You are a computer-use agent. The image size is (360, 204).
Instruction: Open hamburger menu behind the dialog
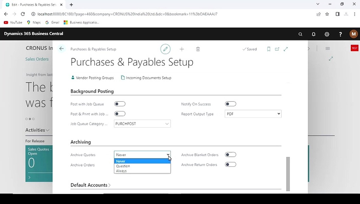click(x=327, y=48)
